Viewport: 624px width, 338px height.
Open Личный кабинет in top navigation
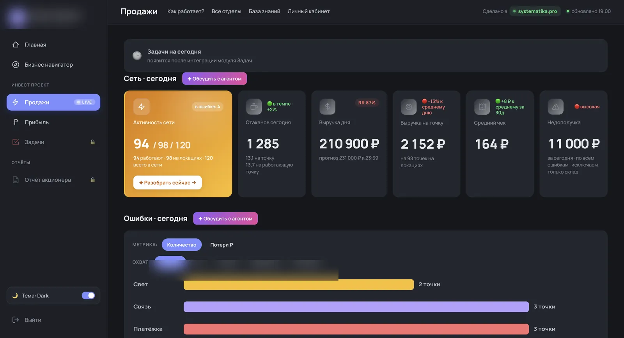[x=308, y=11]
